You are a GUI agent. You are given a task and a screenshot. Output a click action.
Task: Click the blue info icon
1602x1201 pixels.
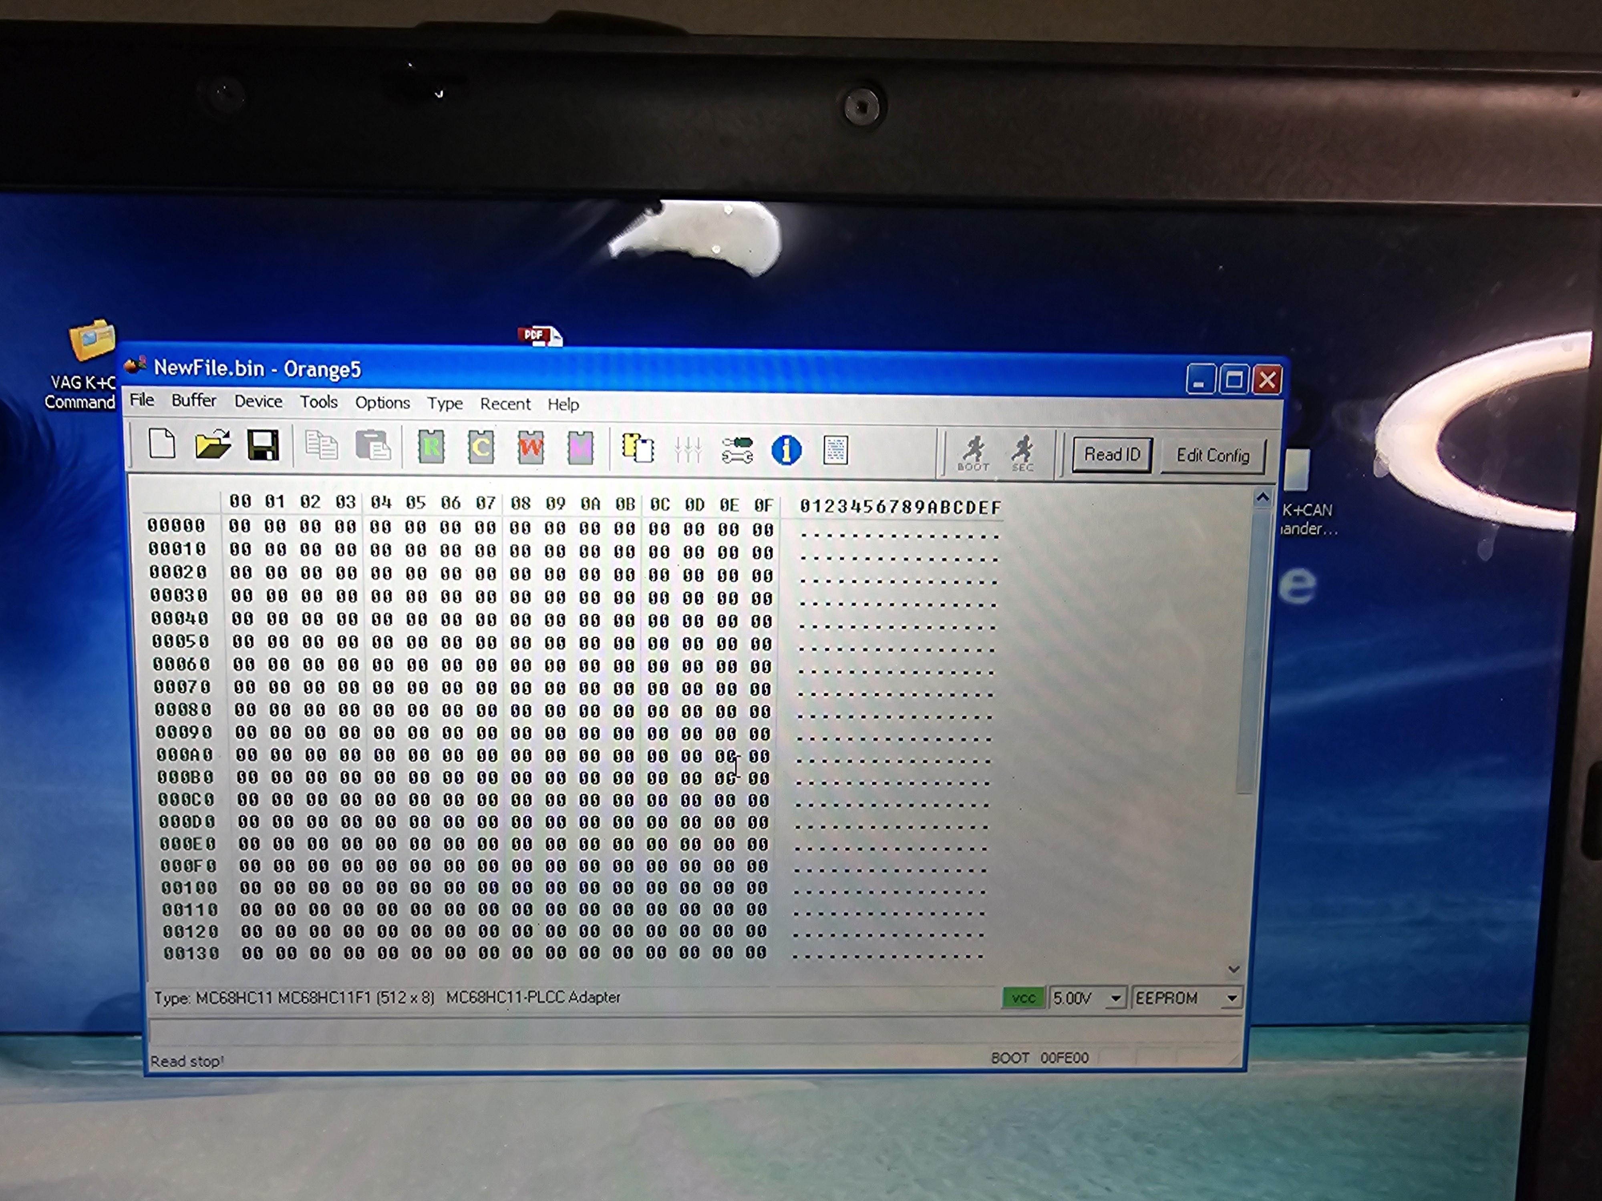tap(787, 450)
